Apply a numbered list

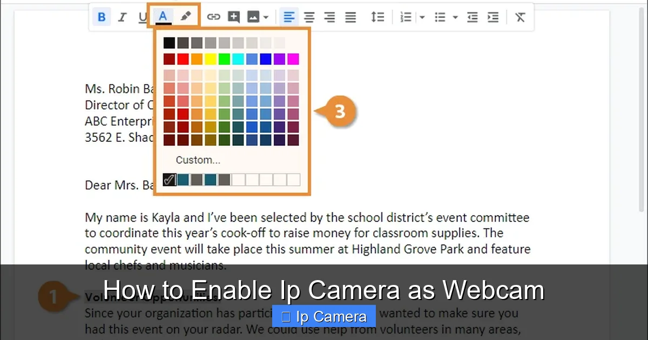point(406,17)
